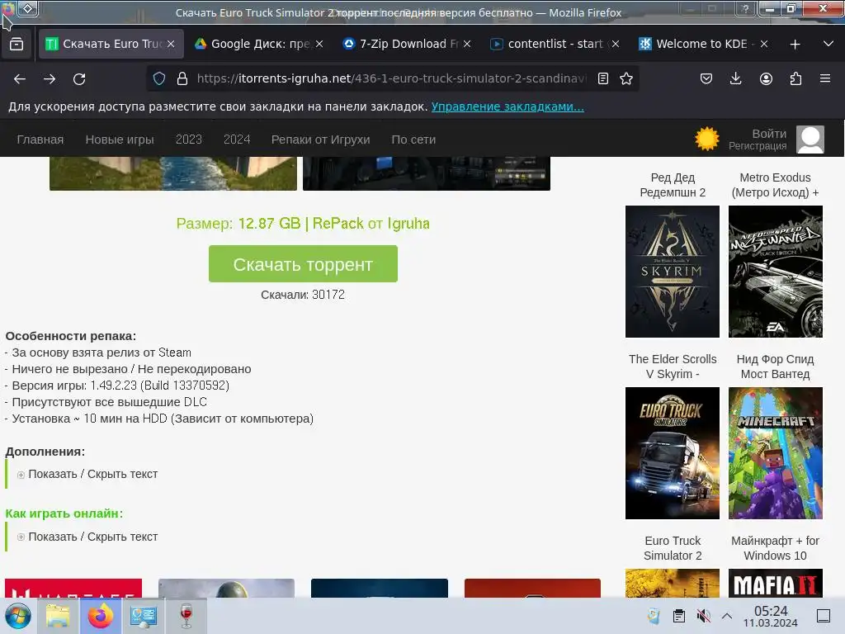Open Нид Фор Спид Мост Вантед link
The height and width of the screenshot is (634, 845).
pos(775,367)
